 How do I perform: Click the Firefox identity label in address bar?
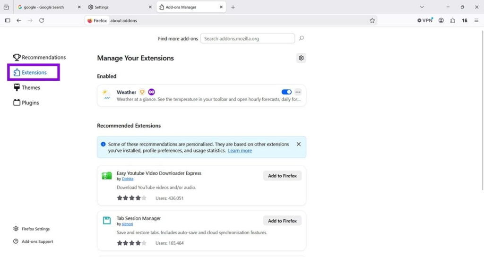(97, 21)
